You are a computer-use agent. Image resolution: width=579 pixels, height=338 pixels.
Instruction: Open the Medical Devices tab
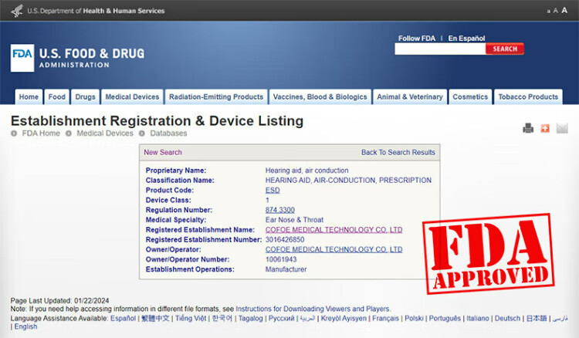click(x=132, y=97)
